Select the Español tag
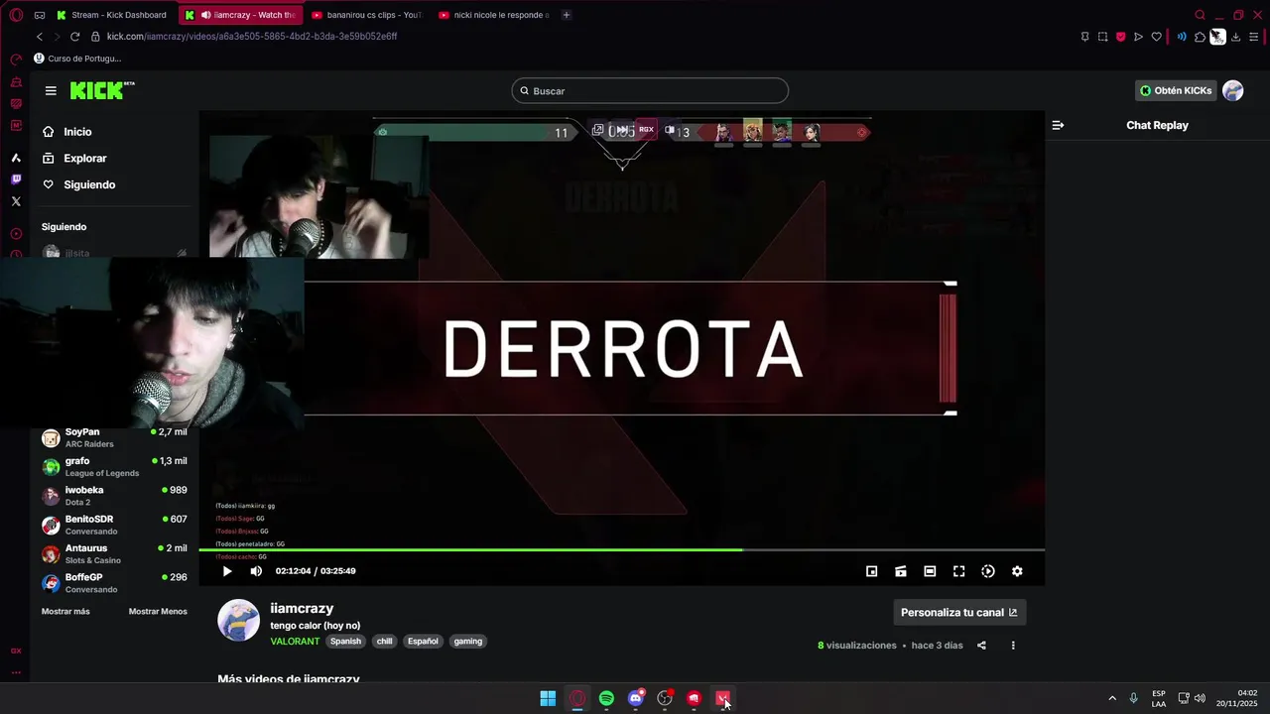Image resolution: width=1270 pixels, height=714 pixels. [x=423, y=642]
